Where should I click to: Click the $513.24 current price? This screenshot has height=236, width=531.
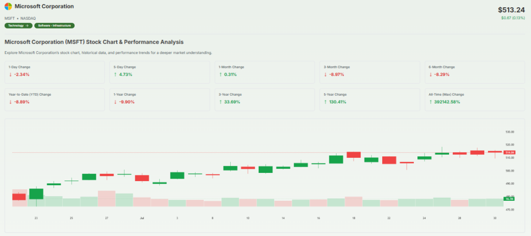[x=512, y=10]
